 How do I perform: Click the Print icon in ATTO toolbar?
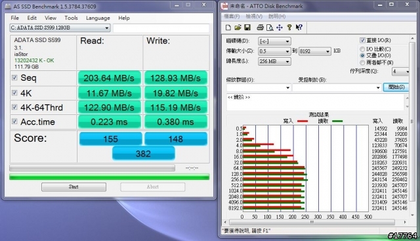(260, 28)
